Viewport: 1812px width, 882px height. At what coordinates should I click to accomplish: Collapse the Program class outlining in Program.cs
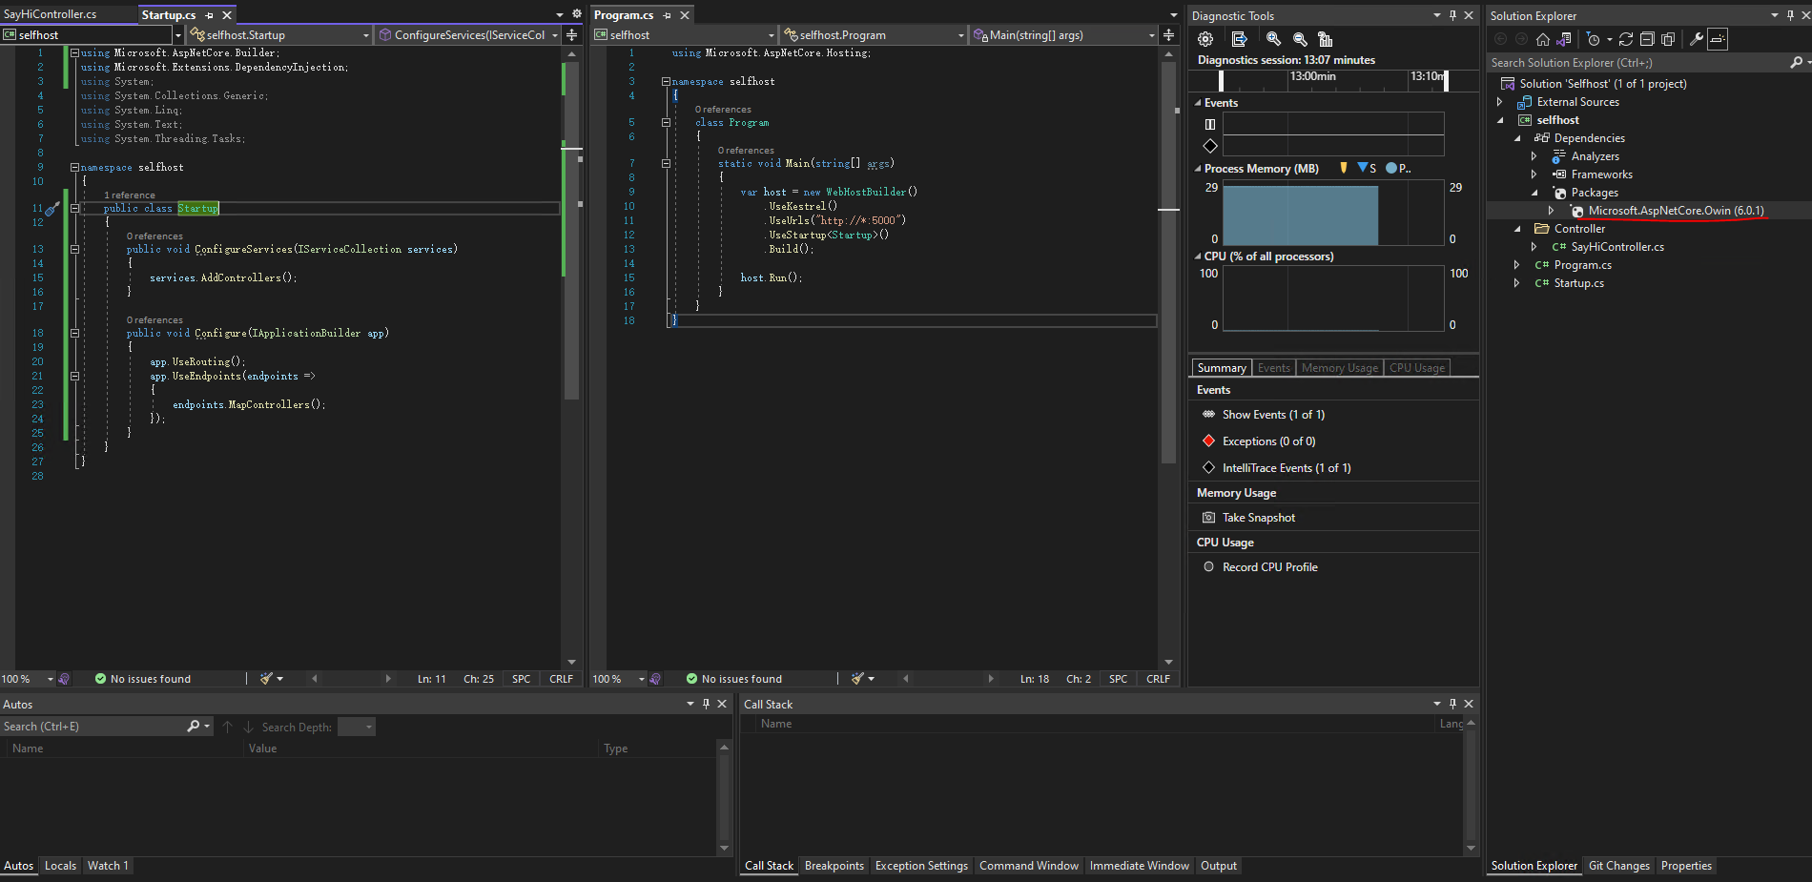pyautogui.click(x=666, y=122)
